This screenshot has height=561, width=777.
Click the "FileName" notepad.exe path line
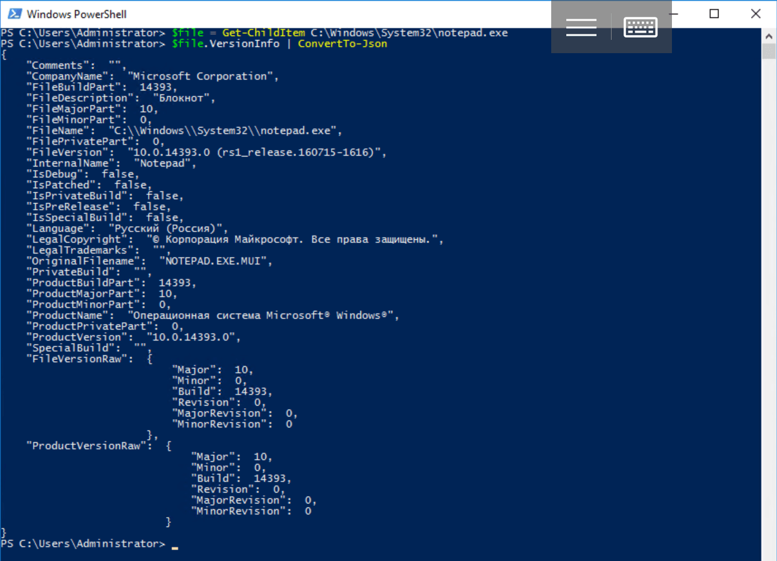[184, 130]
